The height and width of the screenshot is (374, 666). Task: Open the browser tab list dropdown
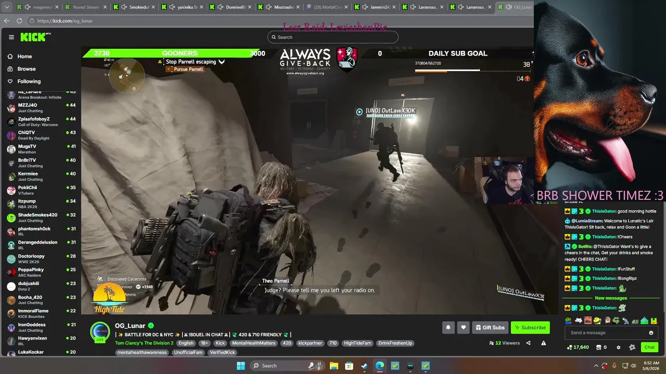(x=6, y=7)
